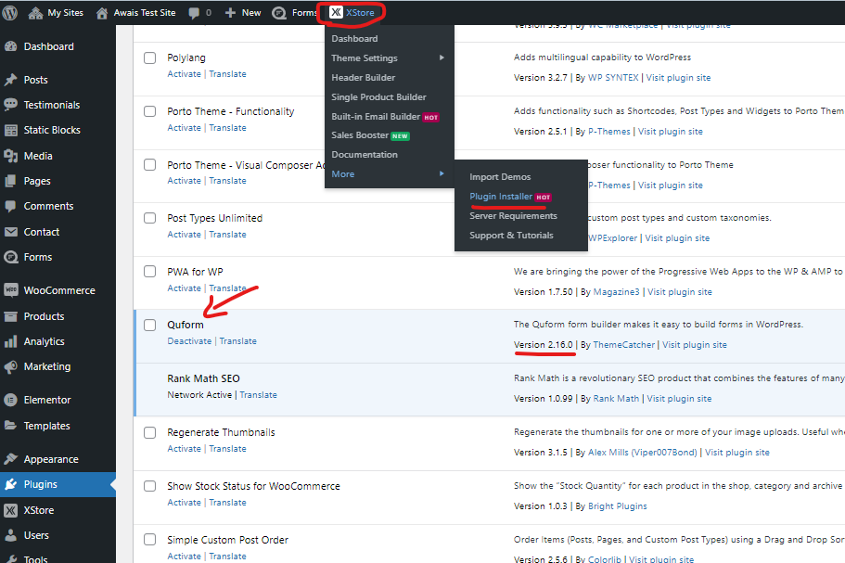Screen dimensions: 845x563
Task: Select Support & Tutorials in submenu
Action: coord(511,236)
